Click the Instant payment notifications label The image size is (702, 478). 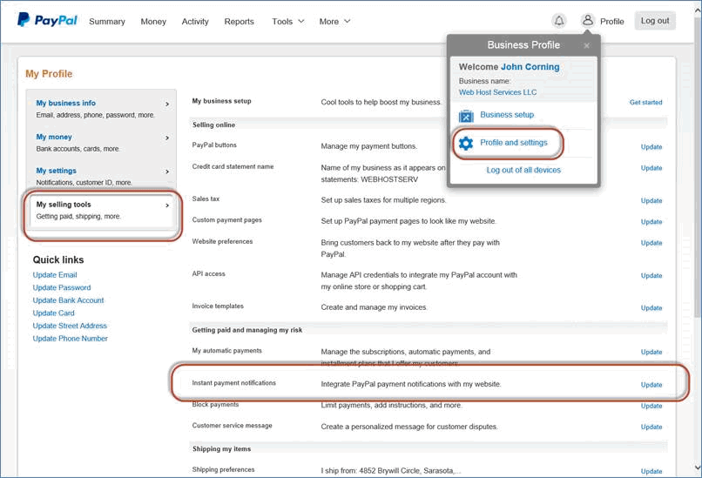(233, 383)
